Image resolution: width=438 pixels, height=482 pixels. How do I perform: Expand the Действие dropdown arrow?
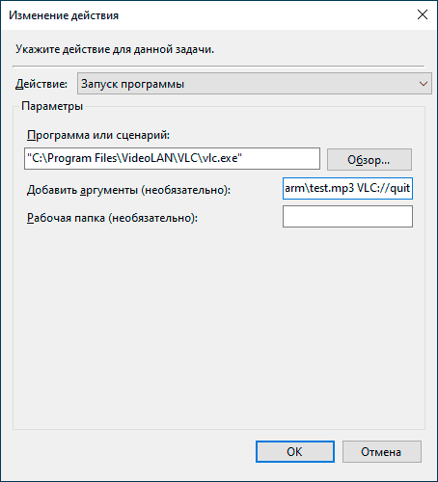coord(424,84)
